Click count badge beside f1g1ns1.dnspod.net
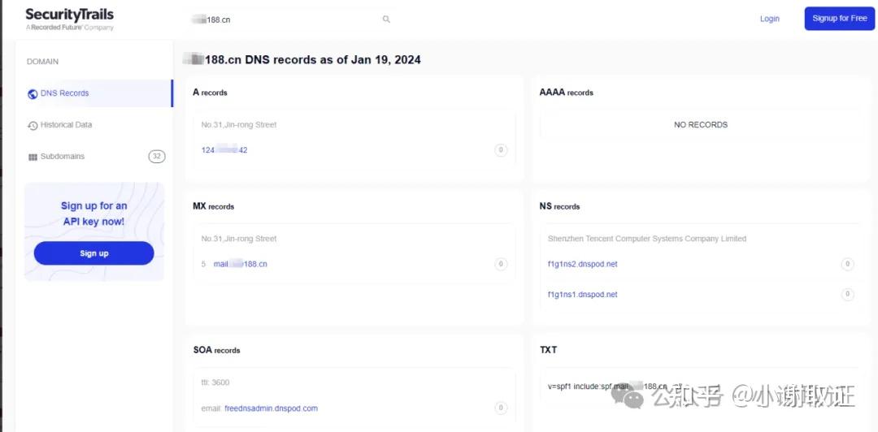 click(x=848, y=294)
